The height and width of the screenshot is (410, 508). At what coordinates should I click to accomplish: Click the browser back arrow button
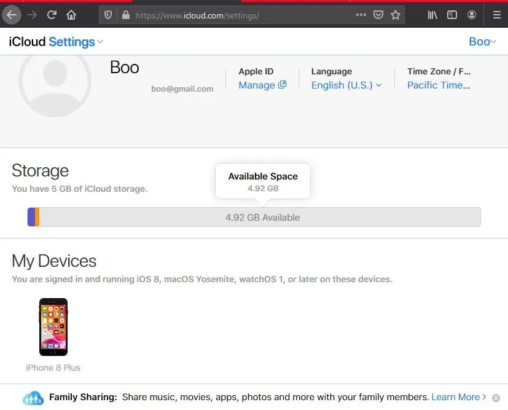coord(12,15)
